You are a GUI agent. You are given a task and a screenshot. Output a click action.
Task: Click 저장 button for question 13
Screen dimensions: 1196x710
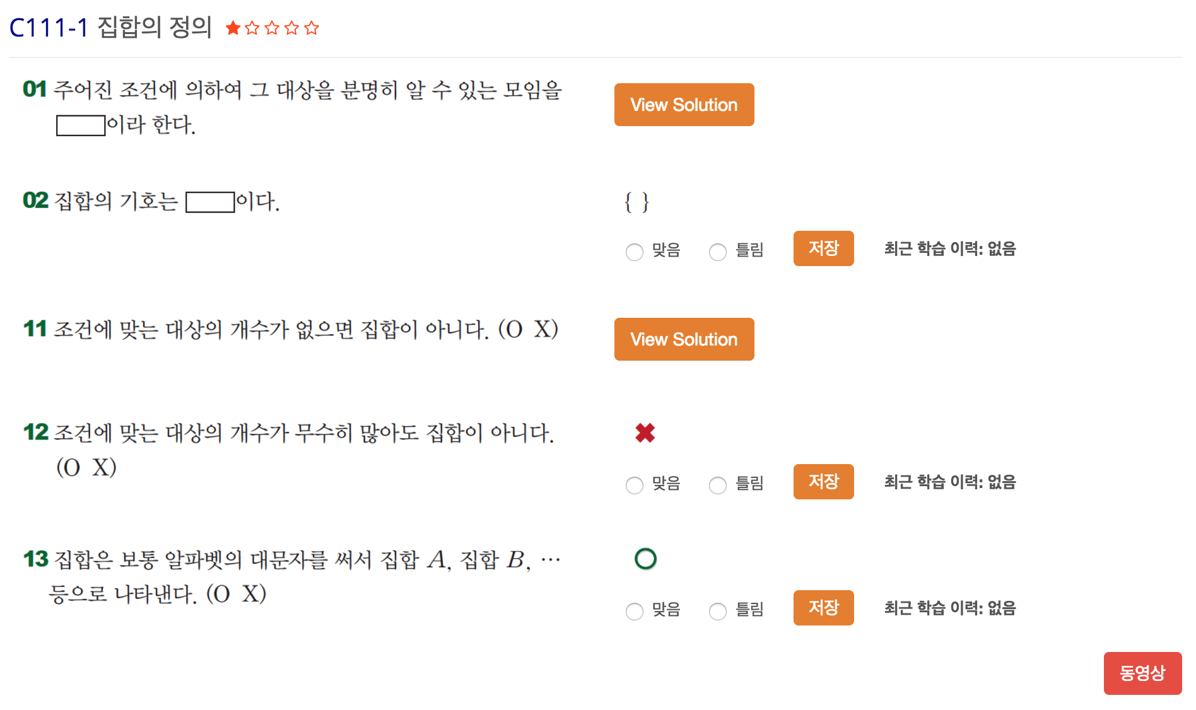click(823, 608)
